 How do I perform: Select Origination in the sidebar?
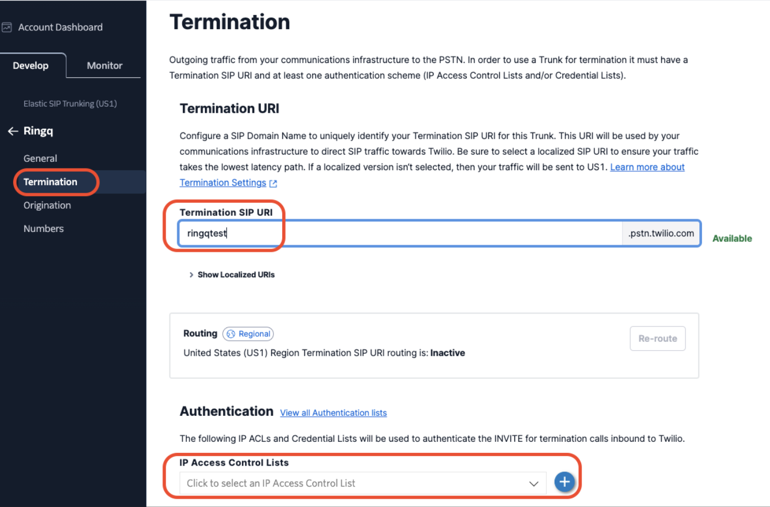click(x=47, y=205)
